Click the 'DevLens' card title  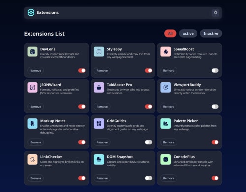pyautogui.click(x=48, y=49)
